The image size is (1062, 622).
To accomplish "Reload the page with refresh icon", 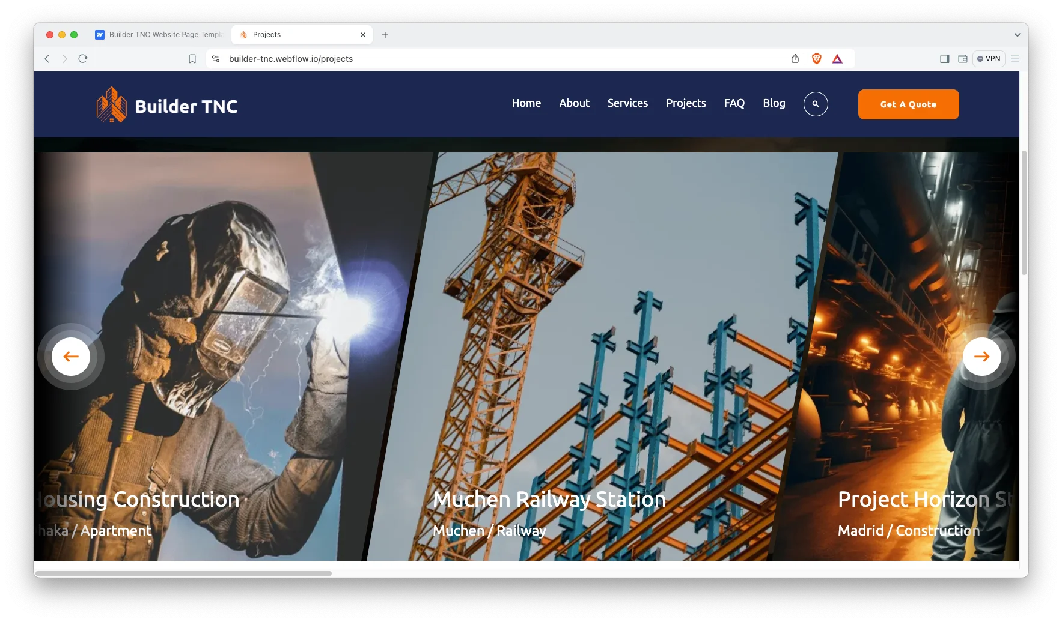I will point(83,59).
